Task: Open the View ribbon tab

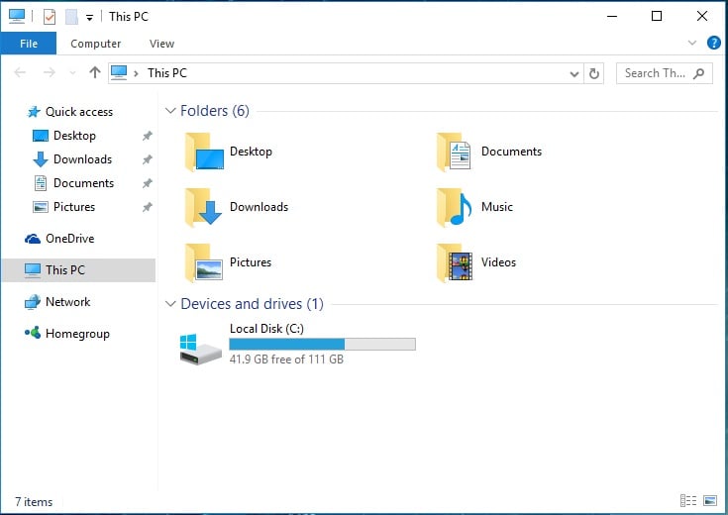Action: pyautogui.click(x=161, y=44)
